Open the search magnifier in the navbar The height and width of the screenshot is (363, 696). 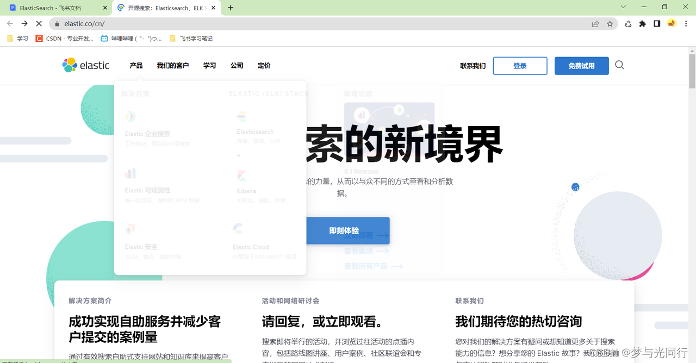tap(619, 65)
